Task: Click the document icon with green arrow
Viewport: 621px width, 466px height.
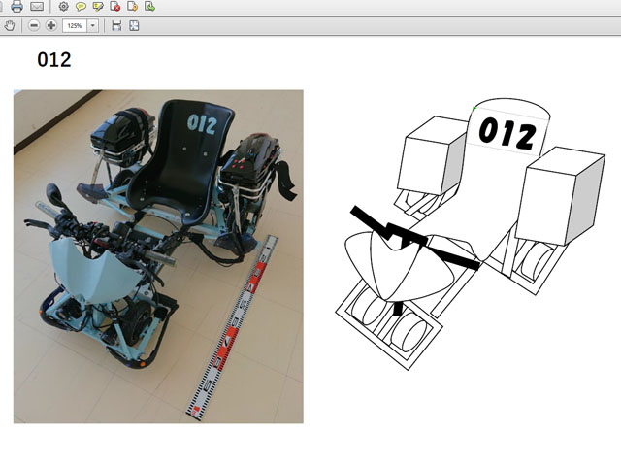Action: pyautogui.click(x=148, y=6)
